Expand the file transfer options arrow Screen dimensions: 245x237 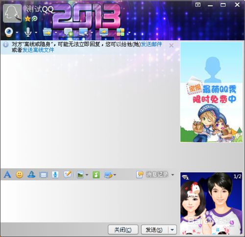[x=56, y=32]
